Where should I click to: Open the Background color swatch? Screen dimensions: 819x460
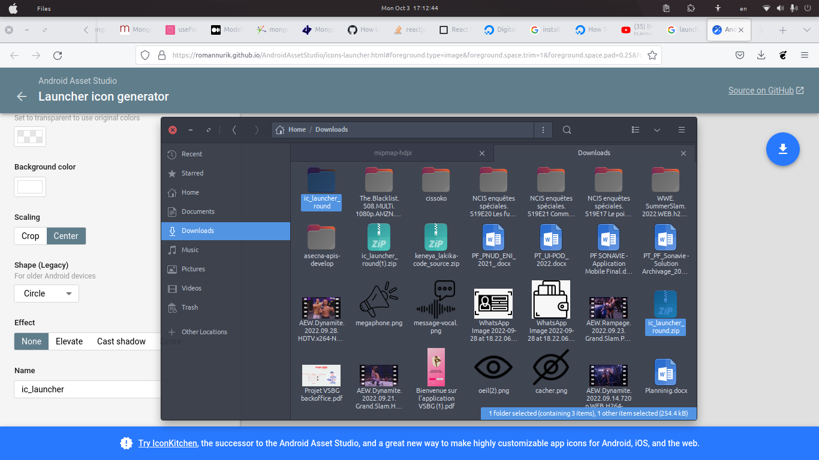pos(30,187)
